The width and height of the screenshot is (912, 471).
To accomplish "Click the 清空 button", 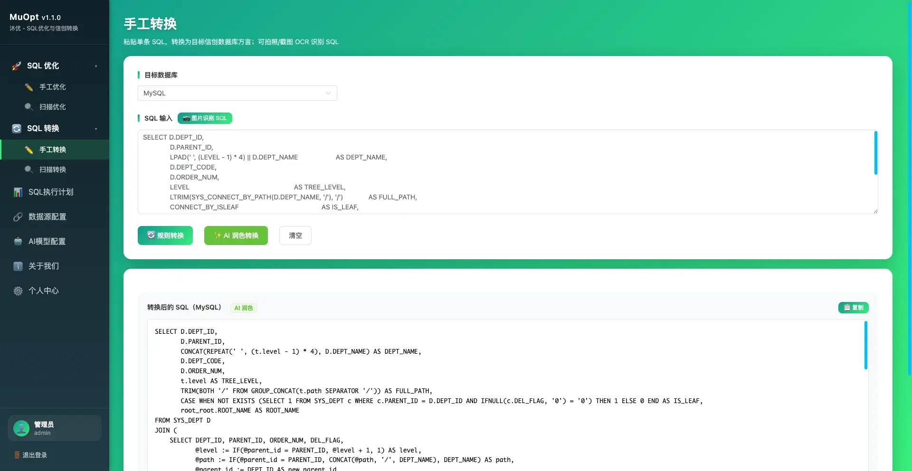I will pyautogui.click(x=295, y=235).
